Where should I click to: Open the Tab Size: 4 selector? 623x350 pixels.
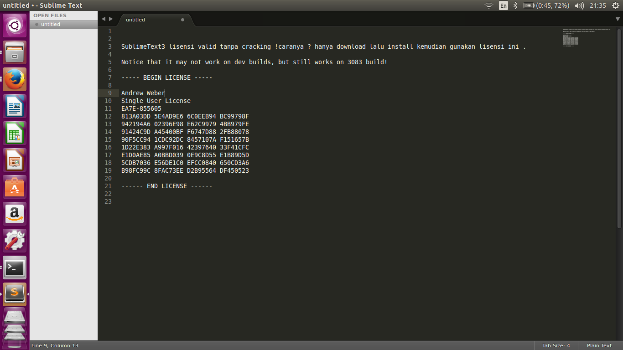tap(556, 345)
